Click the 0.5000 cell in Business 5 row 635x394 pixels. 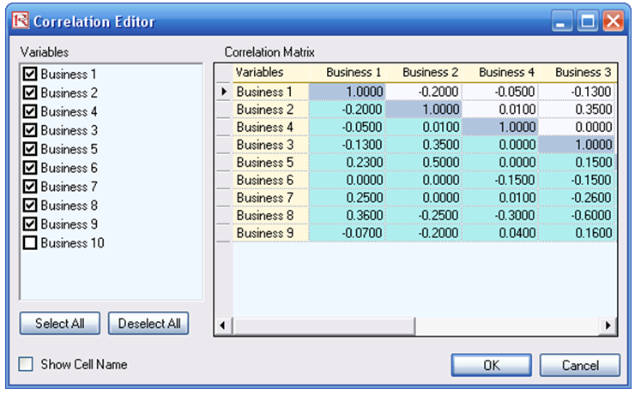(x=424, y=162)
